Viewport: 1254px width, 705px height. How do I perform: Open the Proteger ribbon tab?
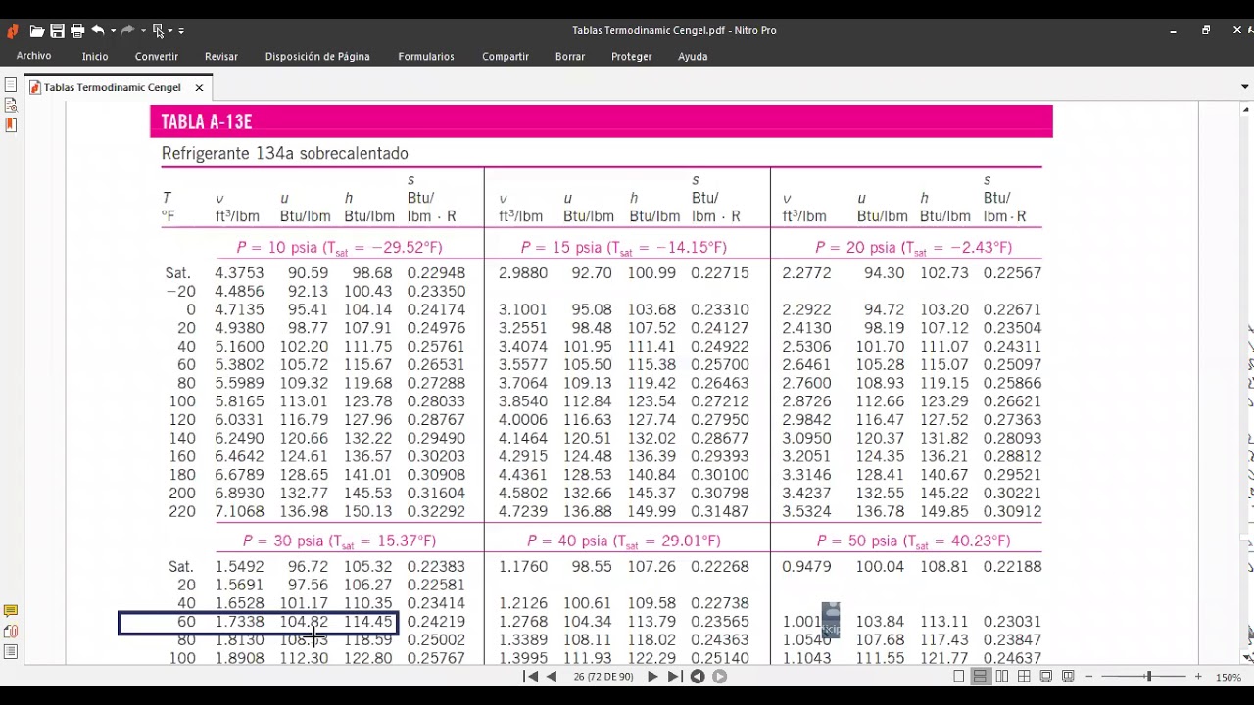(632, 56)
